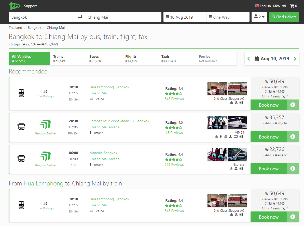Click TV screen amenity icon on VIP 24
304x226 pixels.
(x=236, y=137)
